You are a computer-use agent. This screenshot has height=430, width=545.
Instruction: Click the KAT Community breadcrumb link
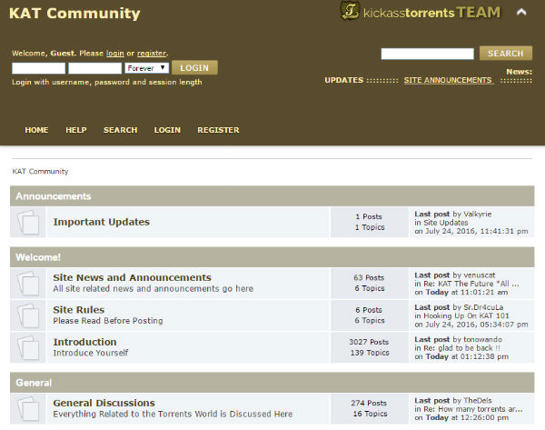click(x=40, y=172)
